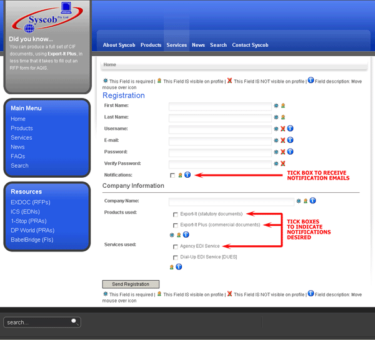Click the red not-visible icon beside Password
Screen dimensions: 375x340
283,152
